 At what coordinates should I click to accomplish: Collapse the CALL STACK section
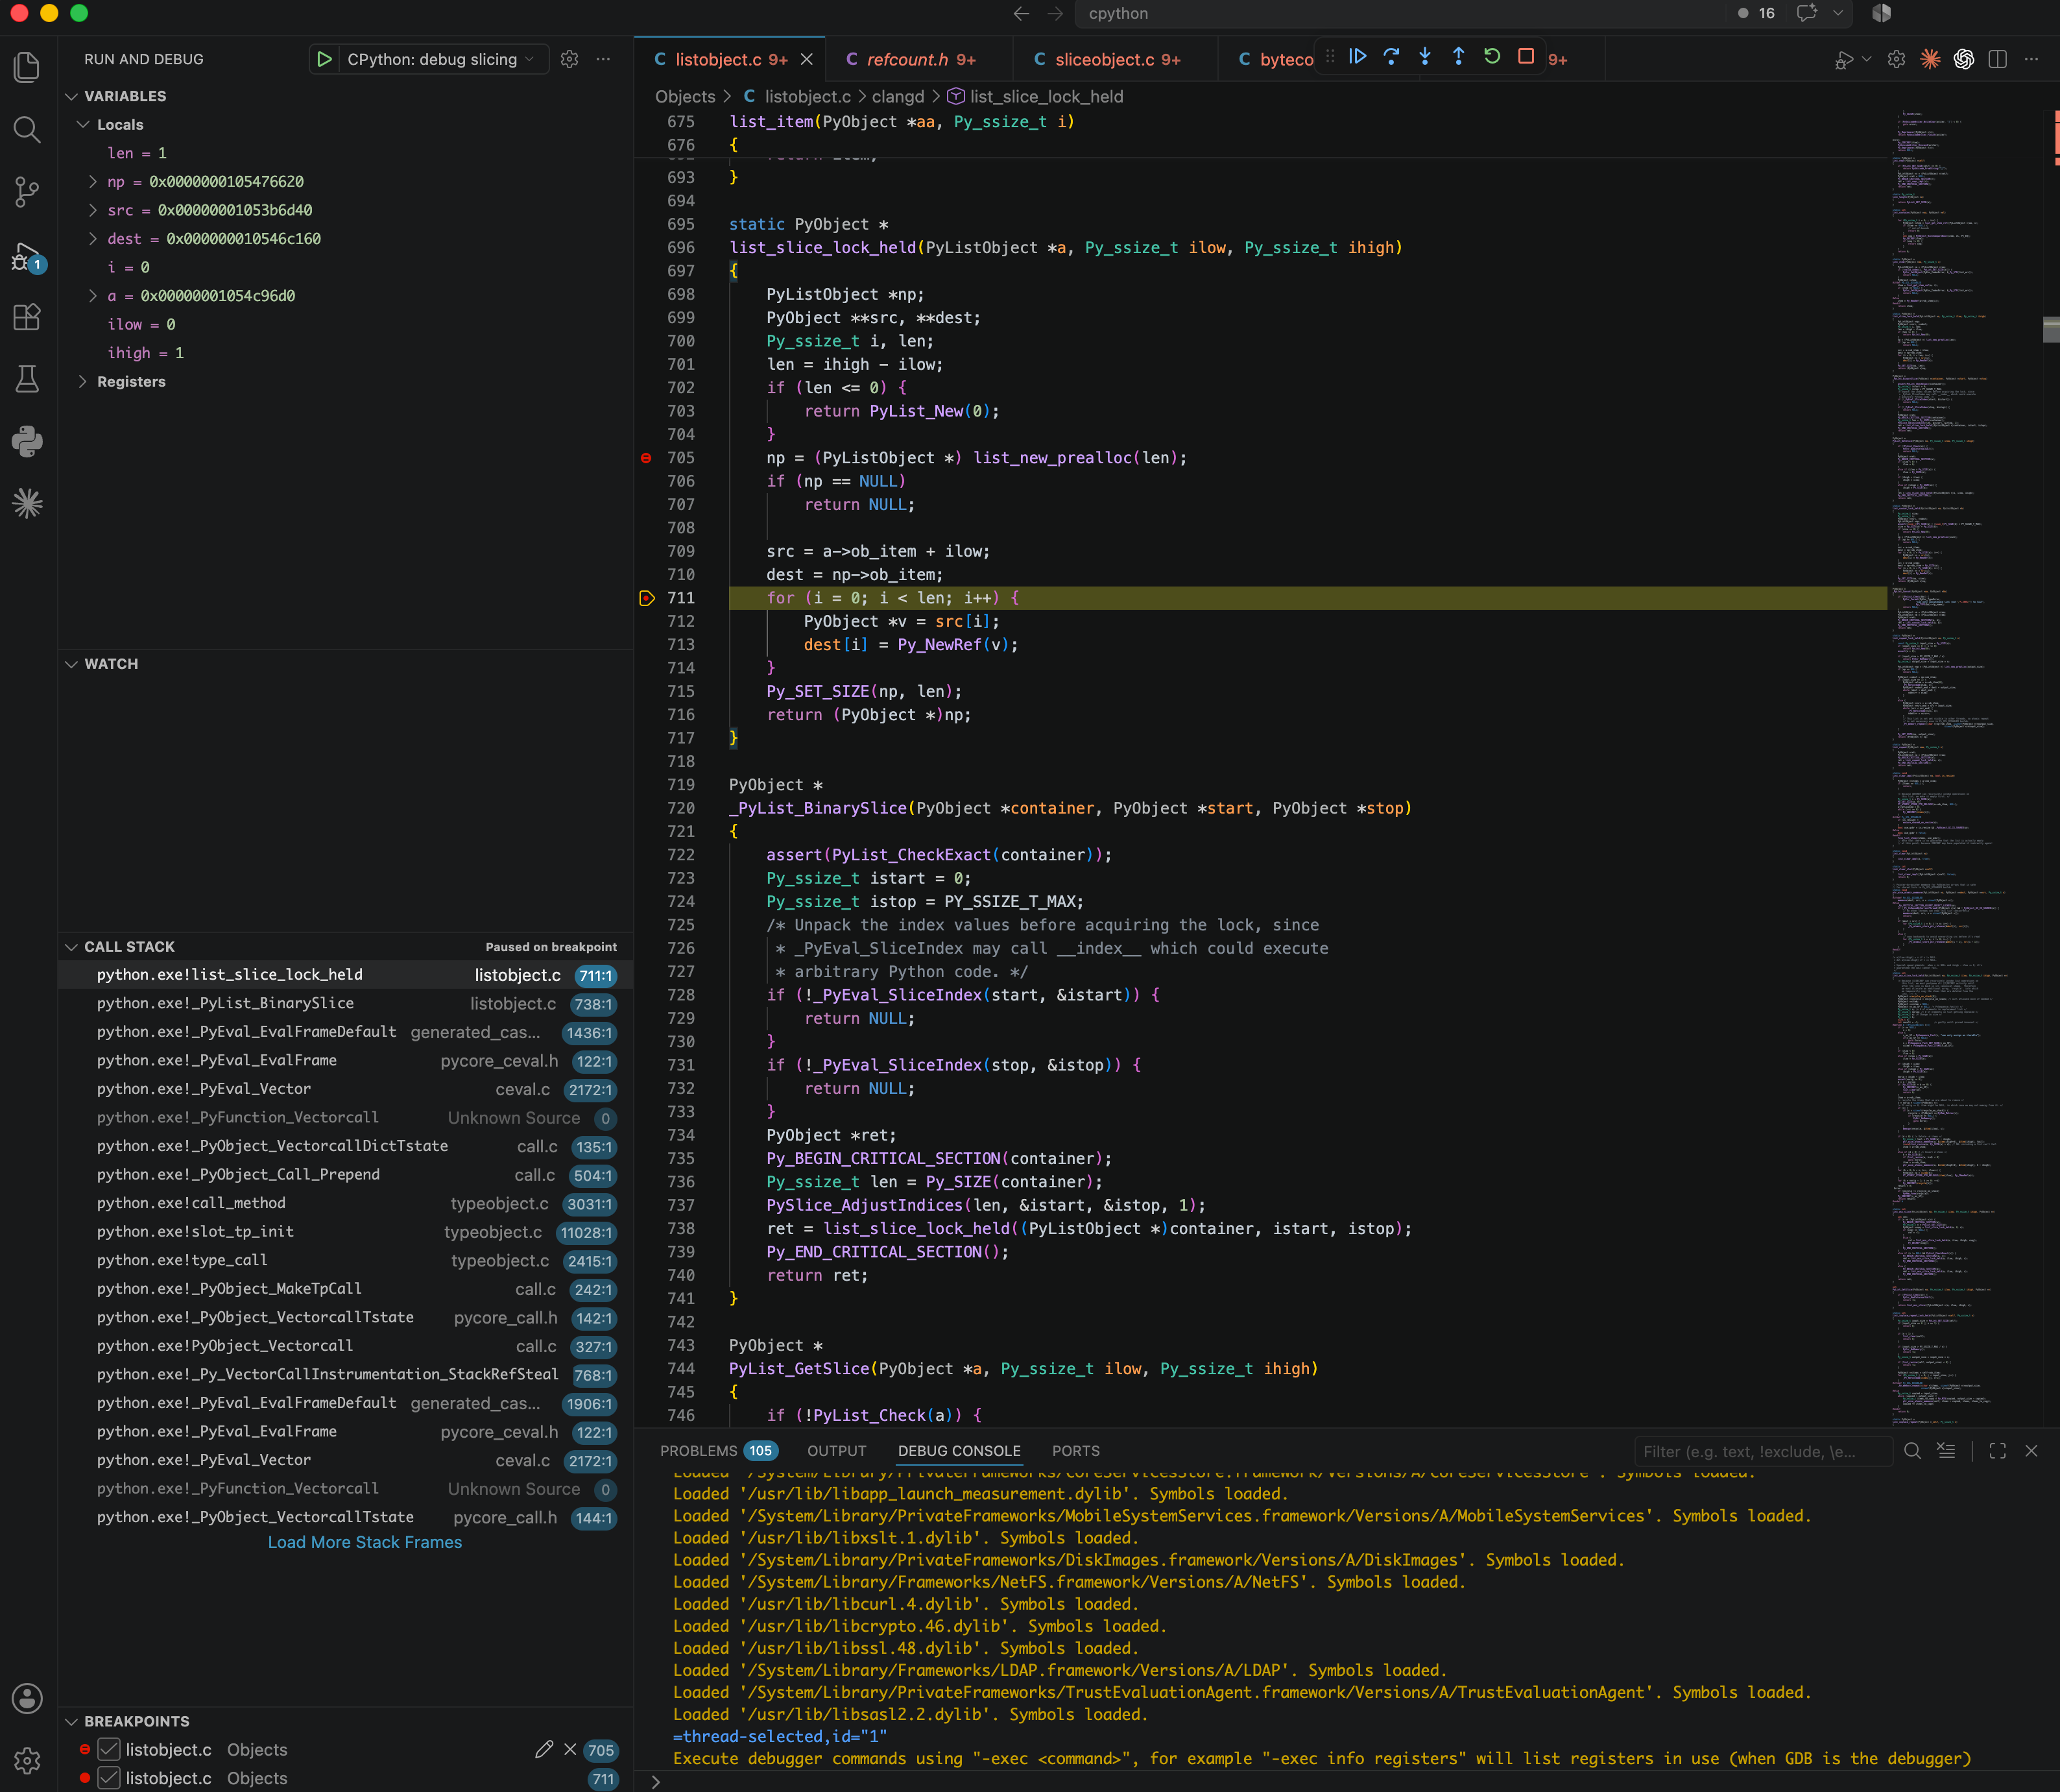point(71,947)
